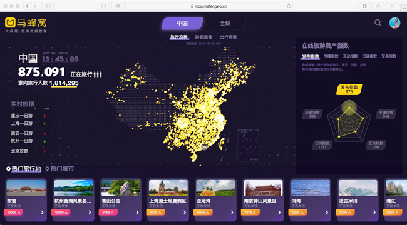Open 洱海 destination thumbnail
Screen dimensions: 407x225
[x=311, y=188]
